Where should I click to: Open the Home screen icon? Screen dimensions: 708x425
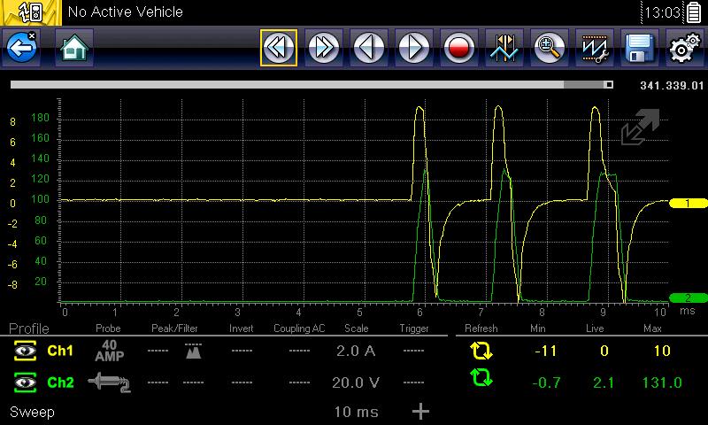(x=74, y=48)
